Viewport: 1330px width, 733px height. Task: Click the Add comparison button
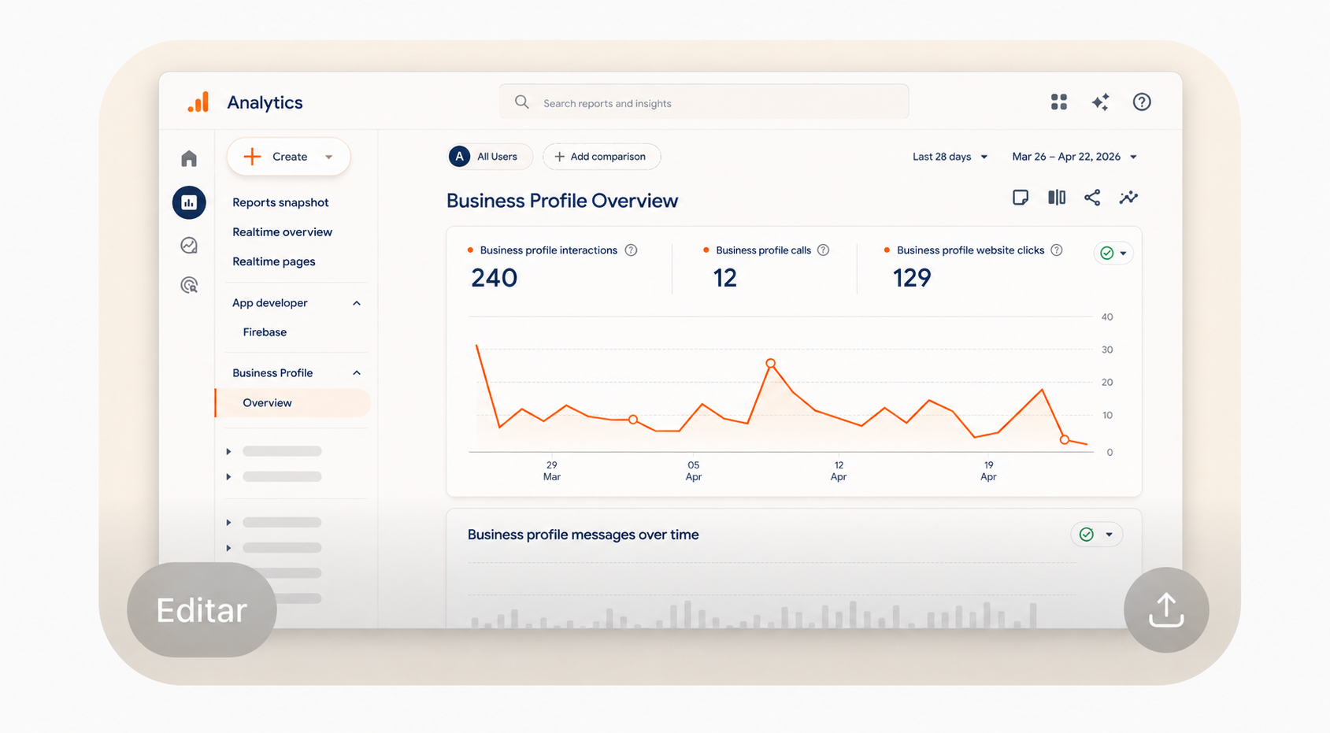[x=602, y=157]
